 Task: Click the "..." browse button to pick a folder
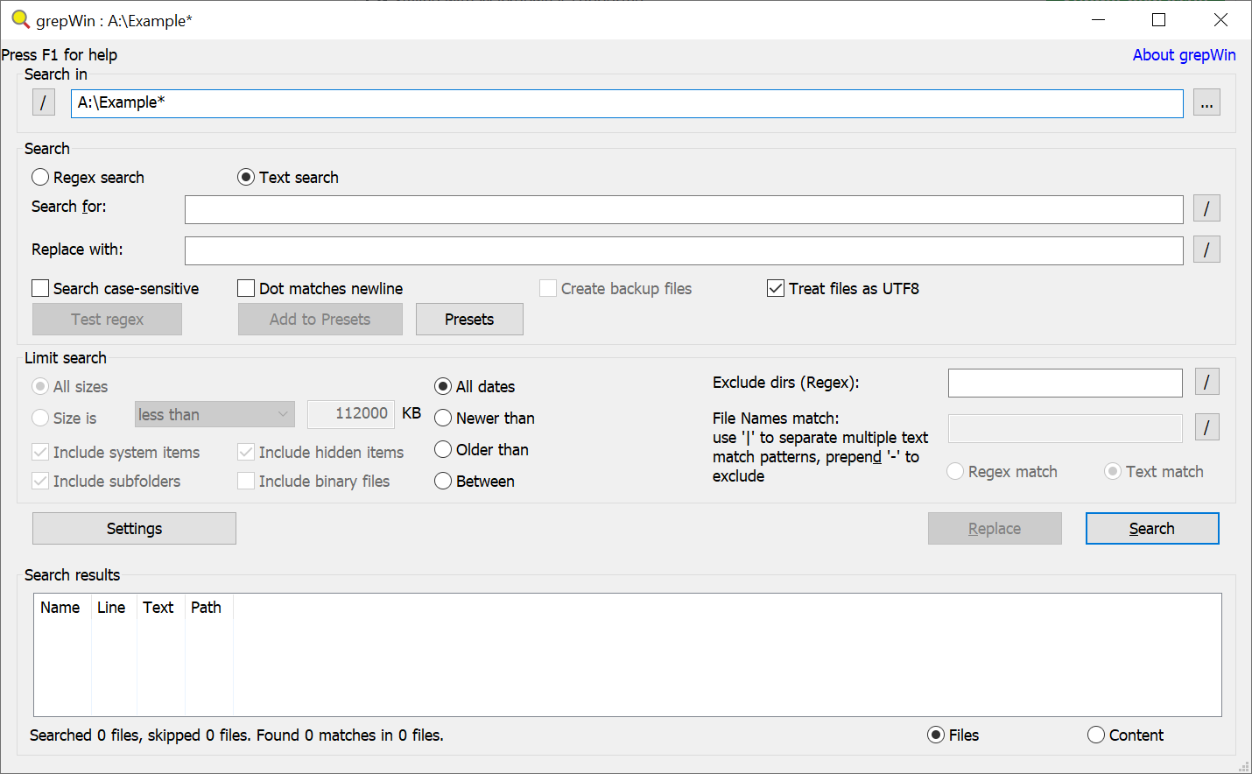[1206, 102]
